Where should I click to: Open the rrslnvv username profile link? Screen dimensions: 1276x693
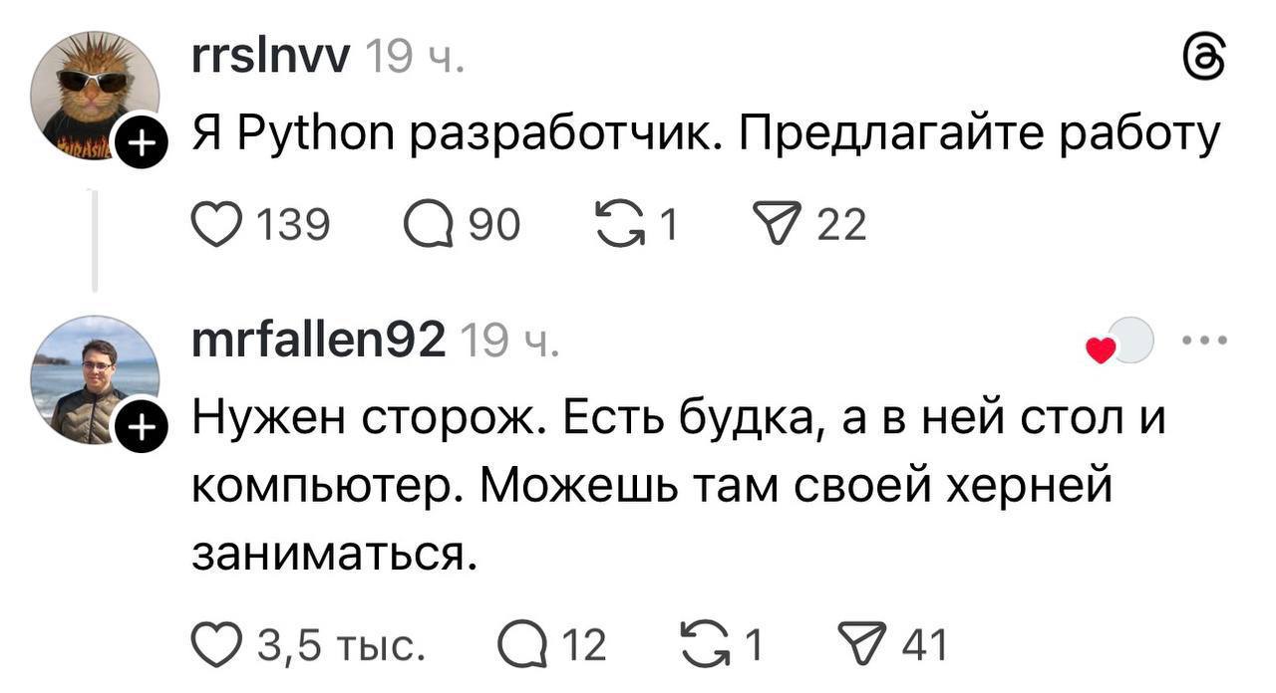[x=269, y=60]
